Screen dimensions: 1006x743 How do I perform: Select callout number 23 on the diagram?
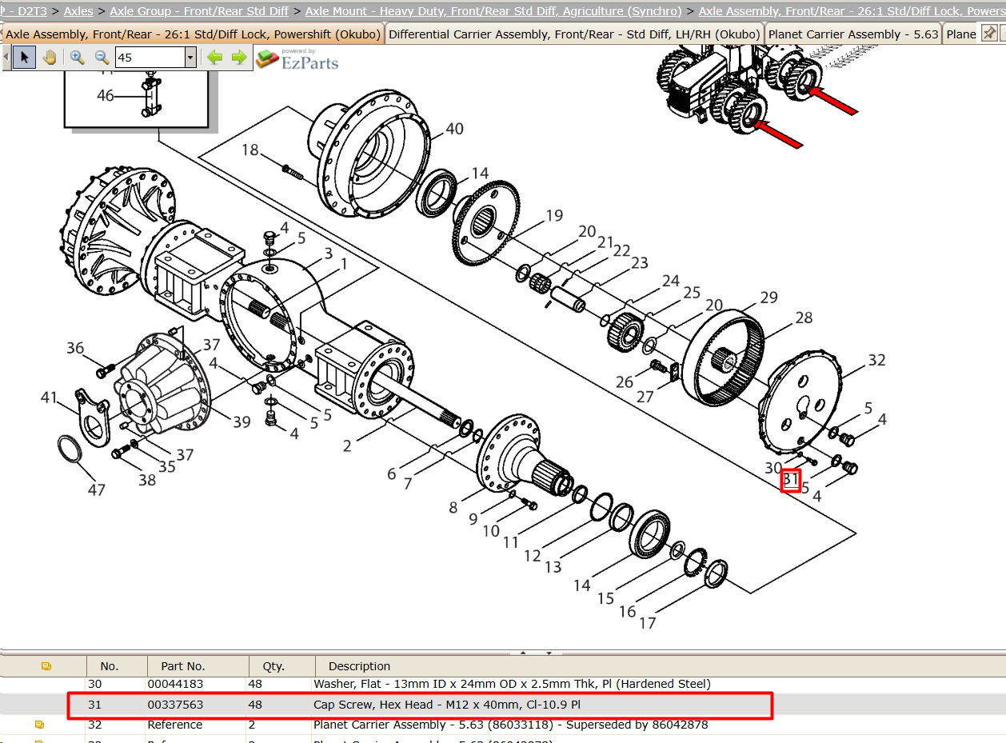tap(639, 262)
